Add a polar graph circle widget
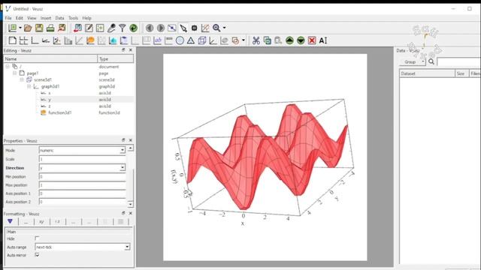 (x=180, y=40)
